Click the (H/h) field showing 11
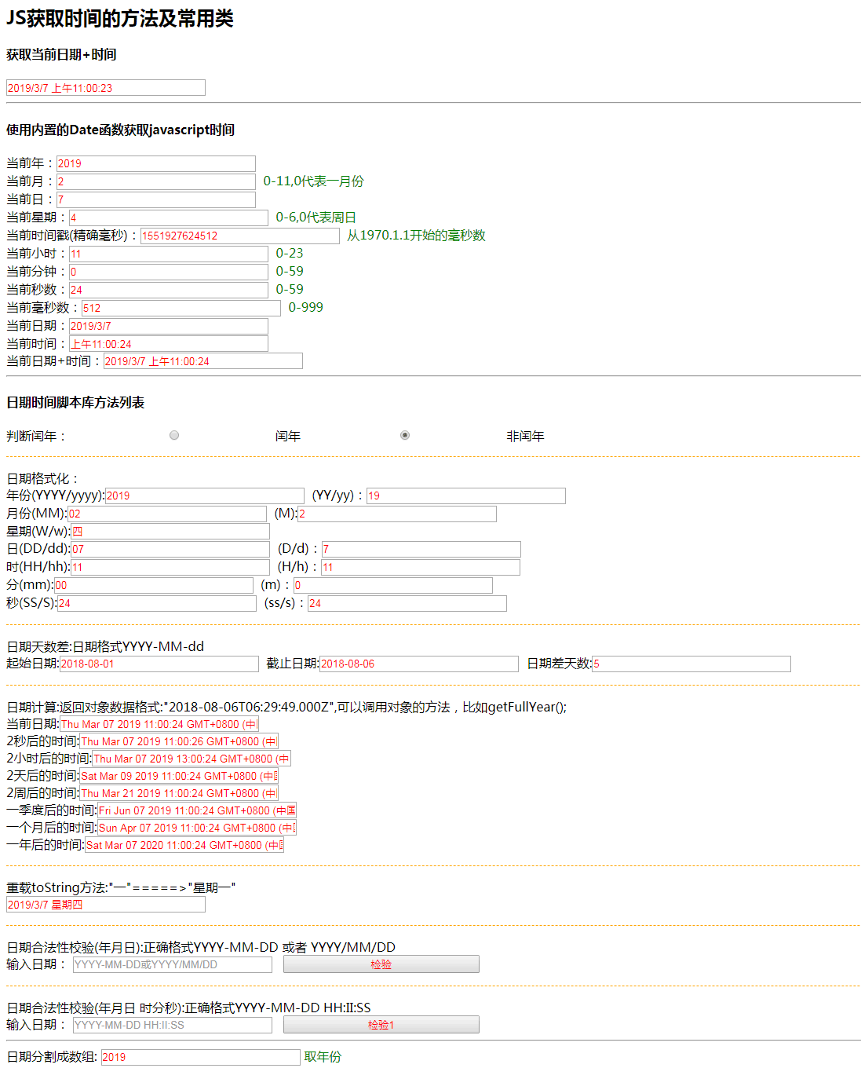This screenshot has width=861, height=1068. pos(421,567)
